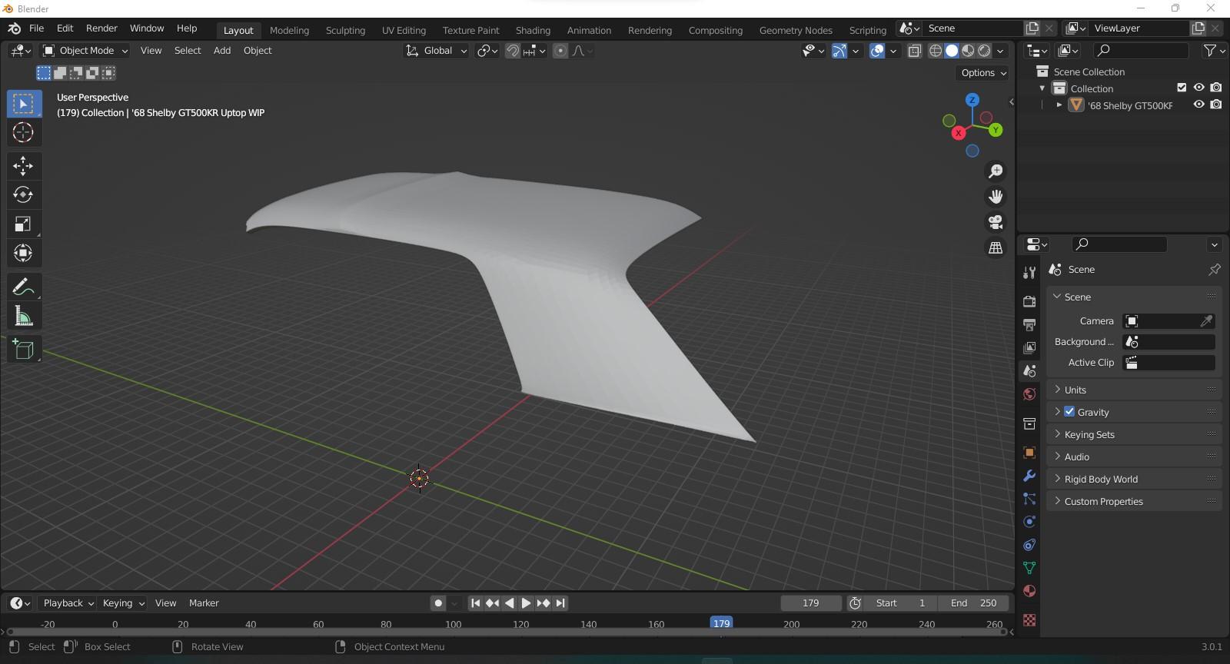This screenshot has width=1230, height=664.
Task: Toggle camera view icon
Action: pyautogui.click(x=996, y=222)
